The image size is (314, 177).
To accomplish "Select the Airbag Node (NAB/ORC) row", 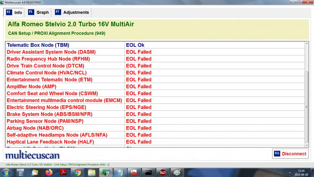I will [x=155, y=128].
